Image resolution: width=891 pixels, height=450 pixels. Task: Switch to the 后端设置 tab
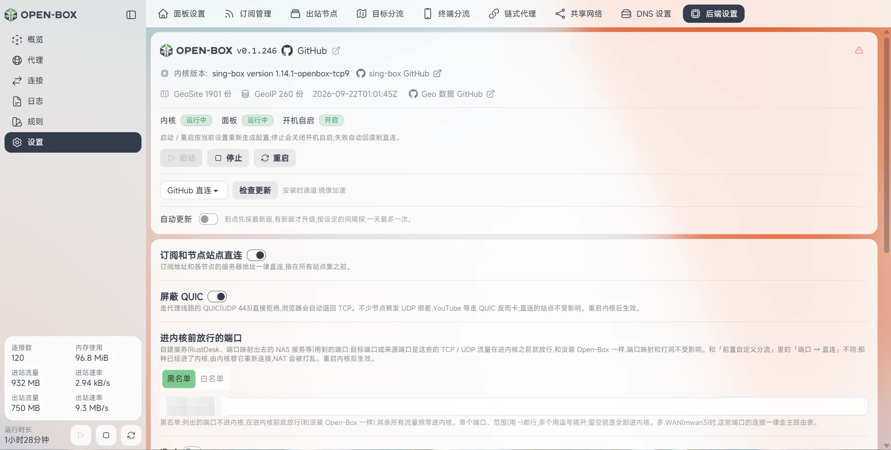point(714,14)
